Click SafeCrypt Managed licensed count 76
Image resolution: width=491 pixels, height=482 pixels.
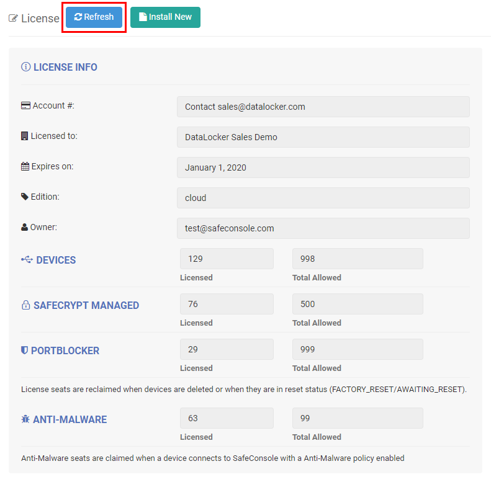coord(227,304)
